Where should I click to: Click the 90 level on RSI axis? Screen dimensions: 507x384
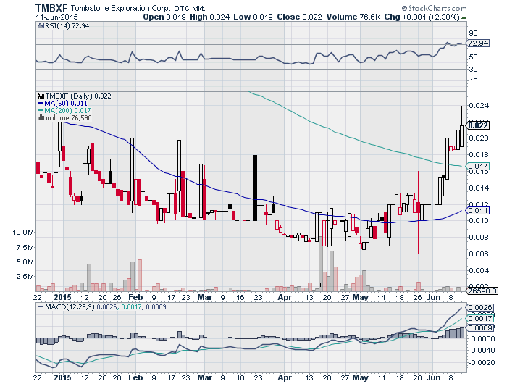tap(473, 33)
